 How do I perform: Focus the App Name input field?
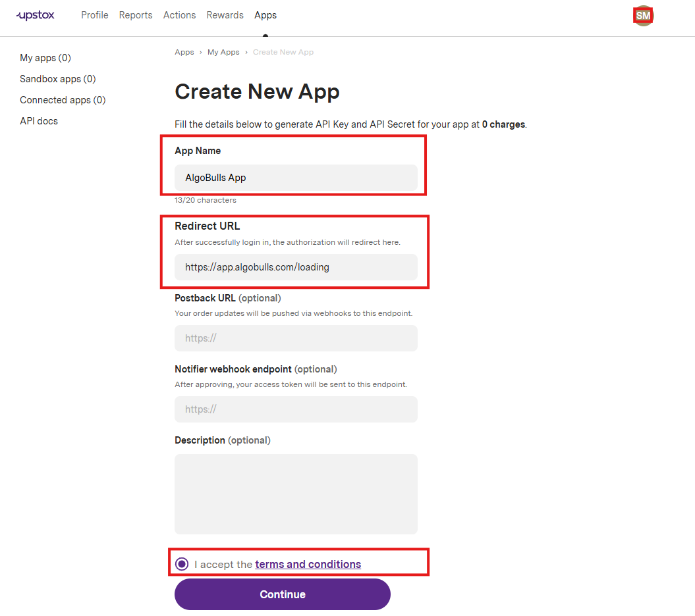(296, 178)
